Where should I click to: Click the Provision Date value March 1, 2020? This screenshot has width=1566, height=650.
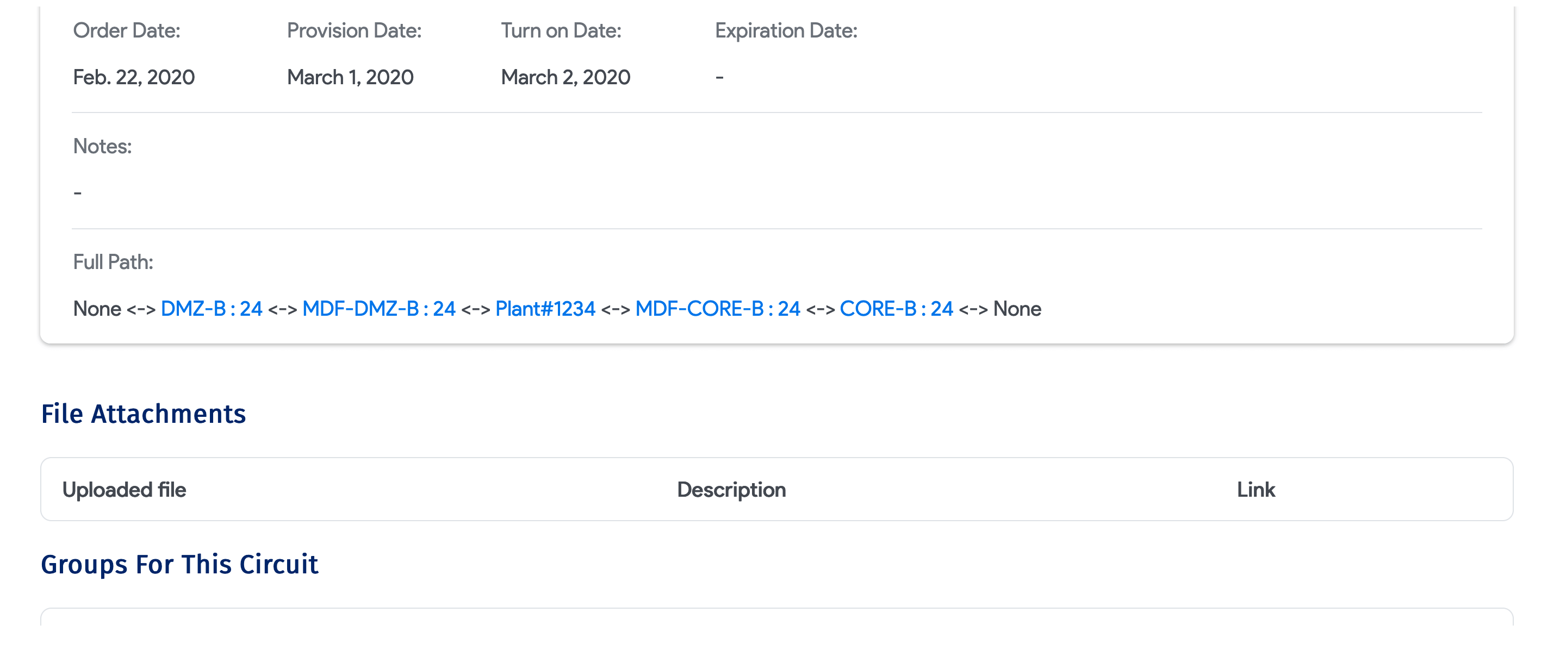coord(350,77)
